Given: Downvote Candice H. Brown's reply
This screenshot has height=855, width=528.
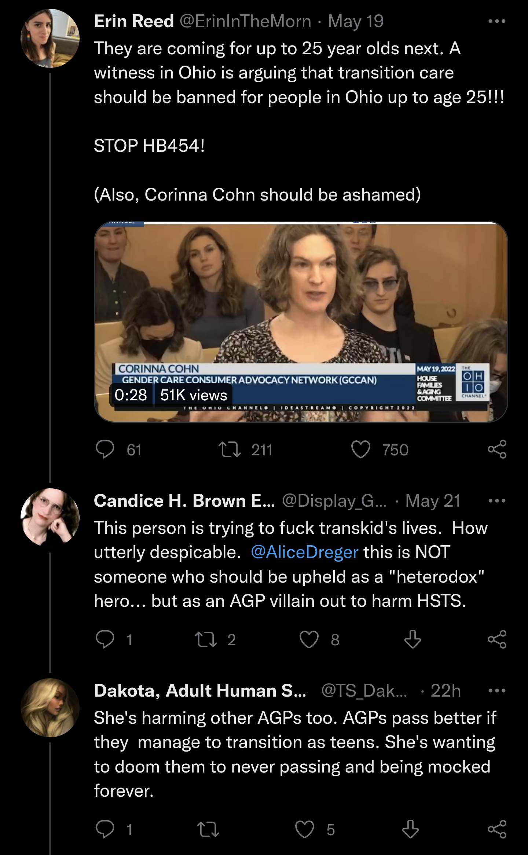Looking at the screenshot, I should point(412,639).
